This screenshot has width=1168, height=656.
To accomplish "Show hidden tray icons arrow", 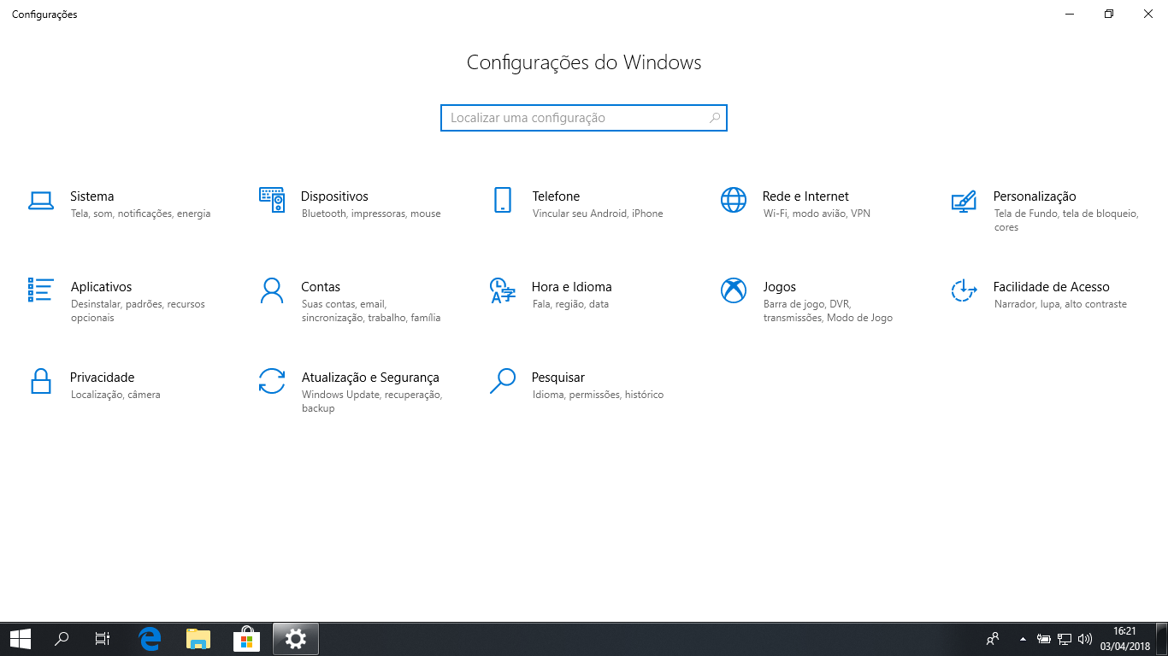I will coord(1023,639).
